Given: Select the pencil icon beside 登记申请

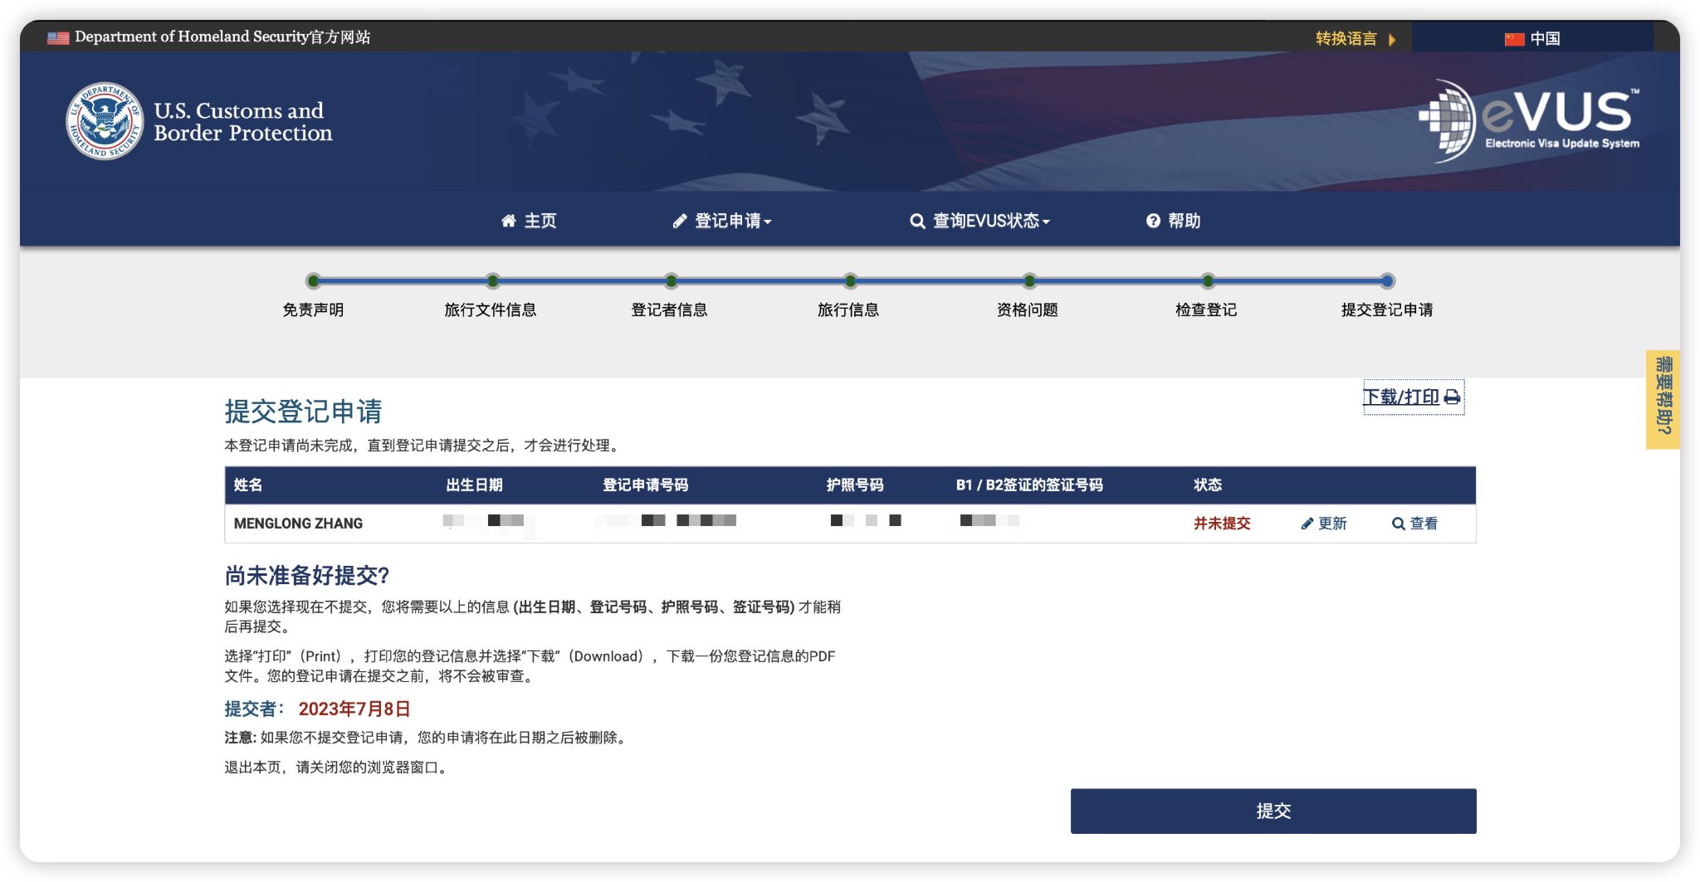Looking at the screenshot, I should click(679, 221).
